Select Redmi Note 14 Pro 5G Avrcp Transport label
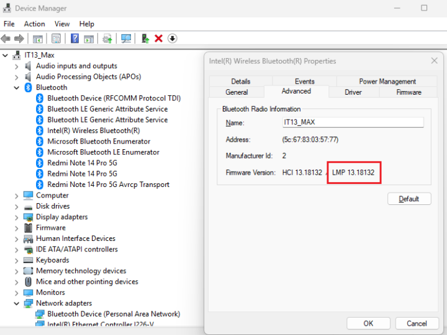The width and height of the screenshot is (447, 335). coord(108,185)
